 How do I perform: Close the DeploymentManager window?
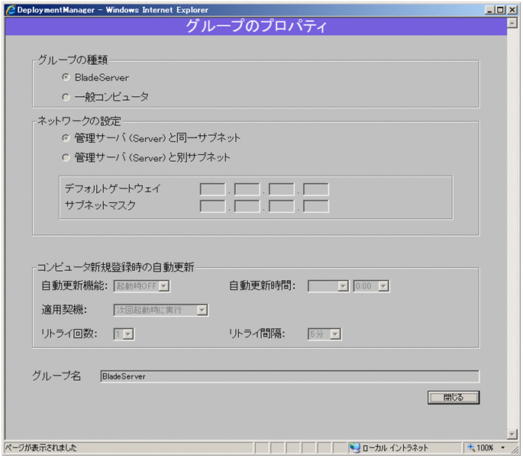[512, 10]
